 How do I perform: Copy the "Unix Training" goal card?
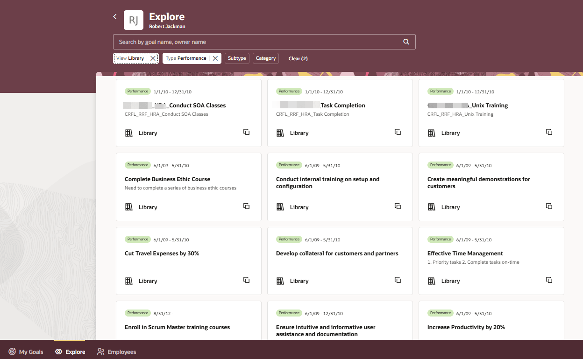[x=549, y=132]
